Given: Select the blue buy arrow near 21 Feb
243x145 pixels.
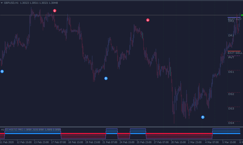Looking at the screenshot, I should point(106,78).
